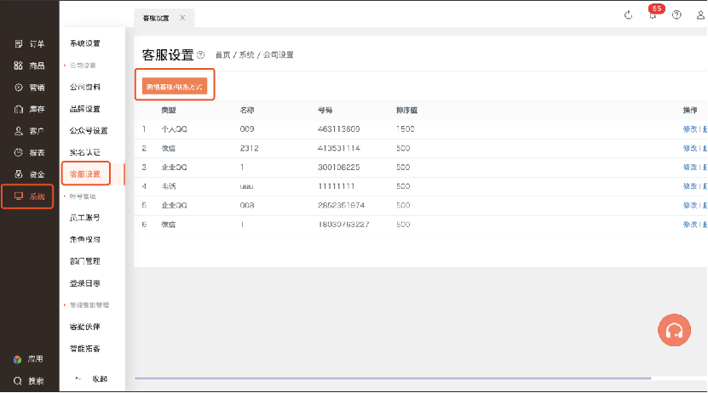Close the 客服设置 tab
The width and height of the screenshot is (708, 393).
click(182, 18)
